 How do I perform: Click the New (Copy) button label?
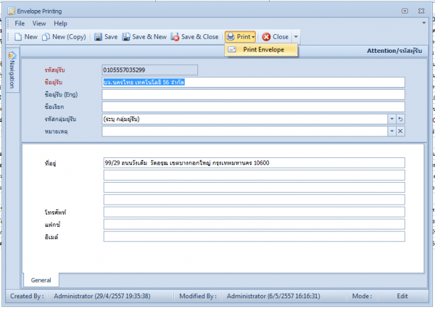(x=69, y=37)
